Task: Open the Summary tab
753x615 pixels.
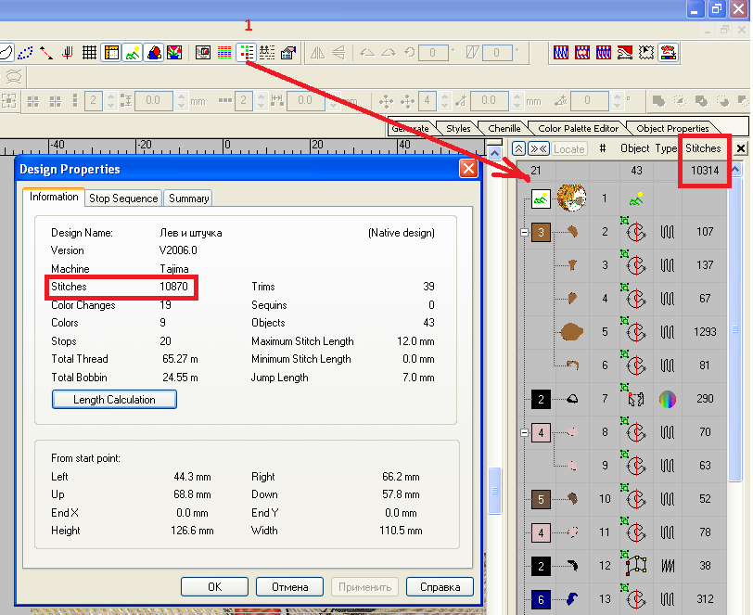Action: pos(188,198)
